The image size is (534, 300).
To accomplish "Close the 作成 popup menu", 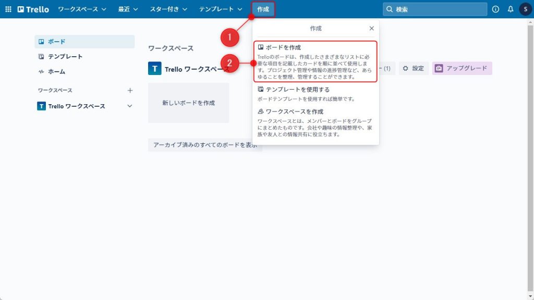I will click(371, 28).
